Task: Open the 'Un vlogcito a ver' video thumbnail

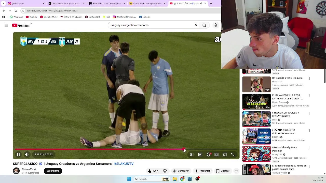Action: [x=256, y=84]
